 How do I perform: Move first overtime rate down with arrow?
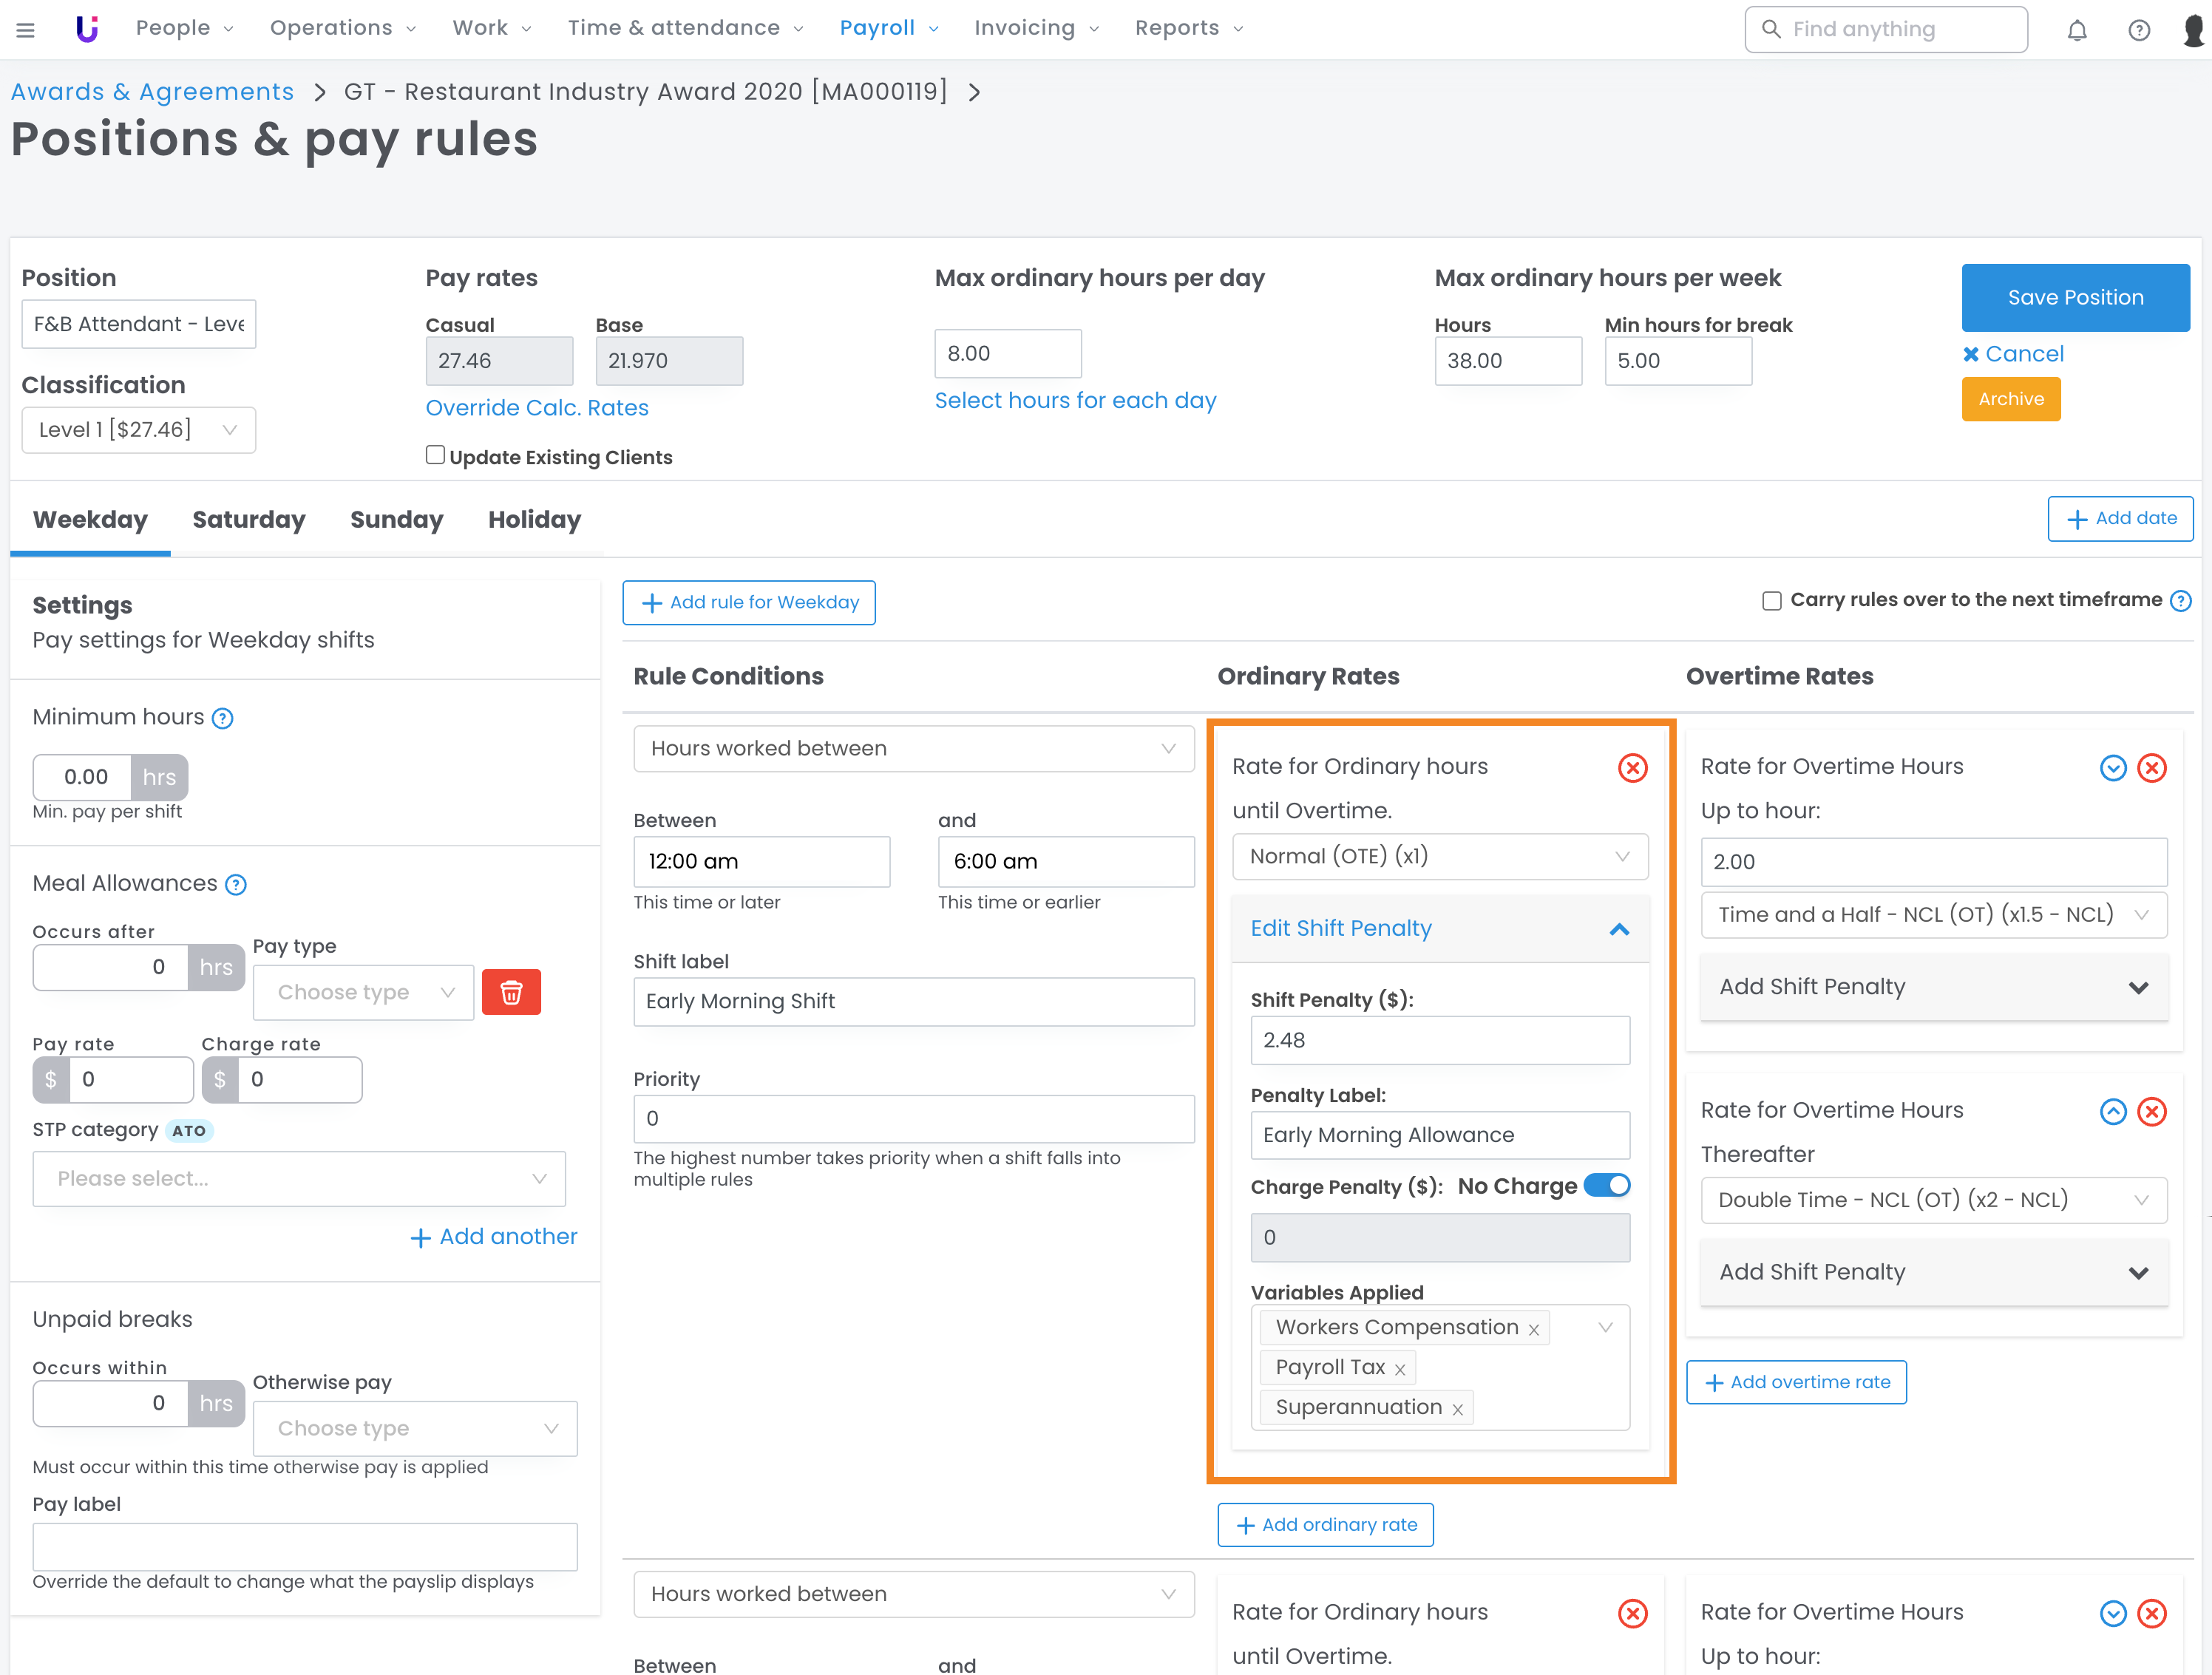tap(2112, 768)
